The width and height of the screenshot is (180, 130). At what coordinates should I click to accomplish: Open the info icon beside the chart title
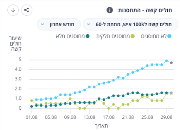click(110, 10)
